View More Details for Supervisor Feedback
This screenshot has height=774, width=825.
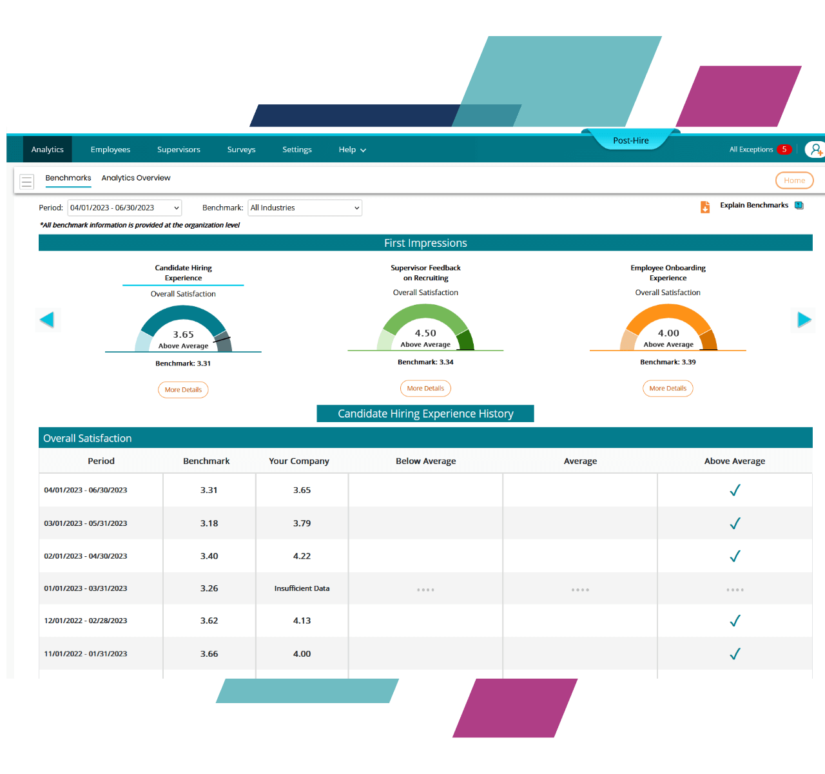click(425, 389)
